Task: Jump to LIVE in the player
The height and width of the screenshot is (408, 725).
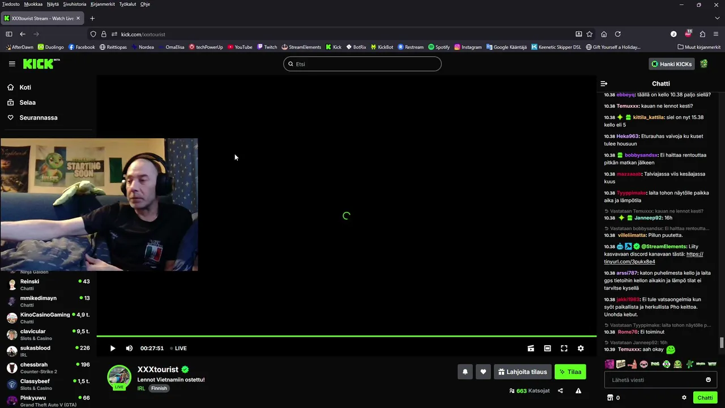Action: [x=178, y=348]
